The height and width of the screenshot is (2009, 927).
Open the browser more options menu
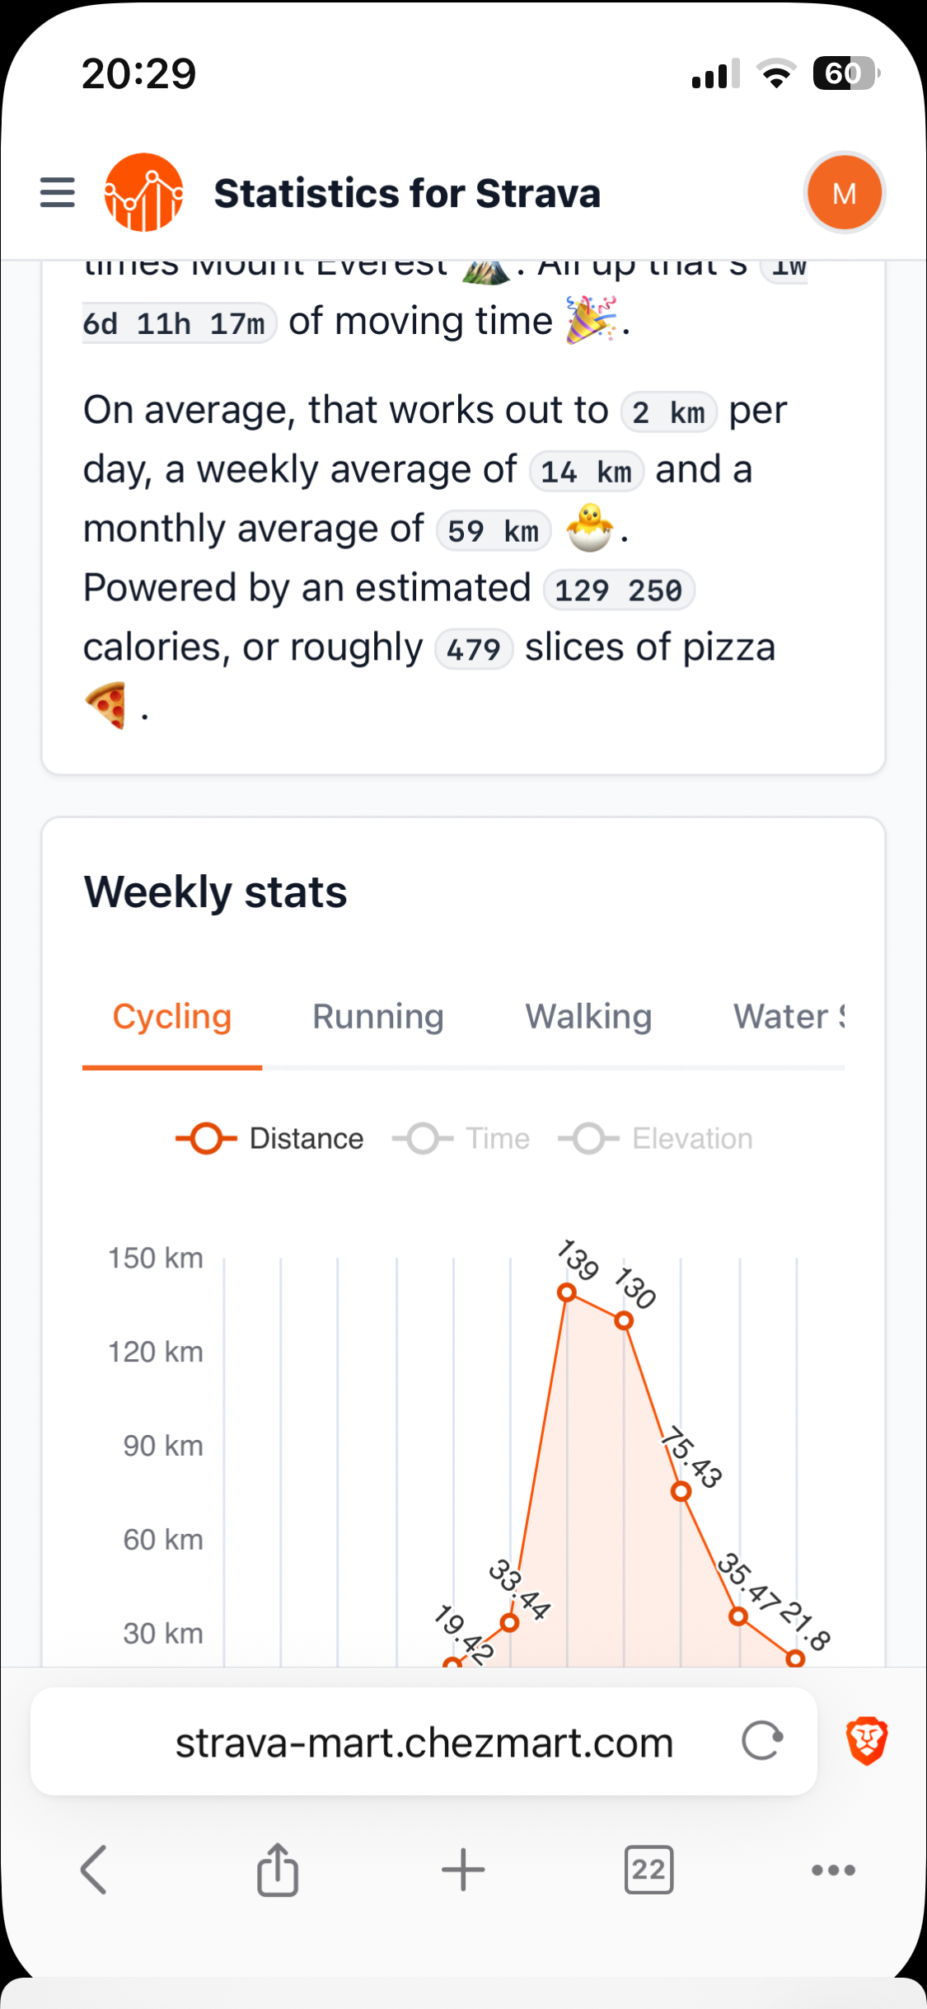click(x=833, y=1870)
